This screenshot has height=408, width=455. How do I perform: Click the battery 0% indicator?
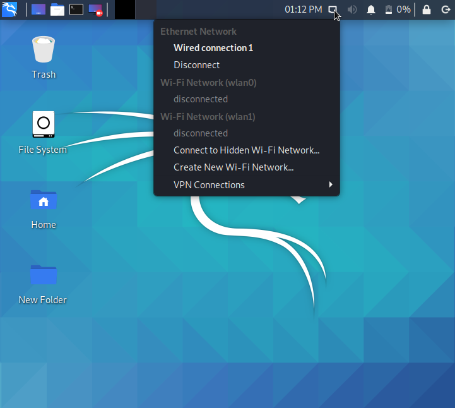click(398, 9)
